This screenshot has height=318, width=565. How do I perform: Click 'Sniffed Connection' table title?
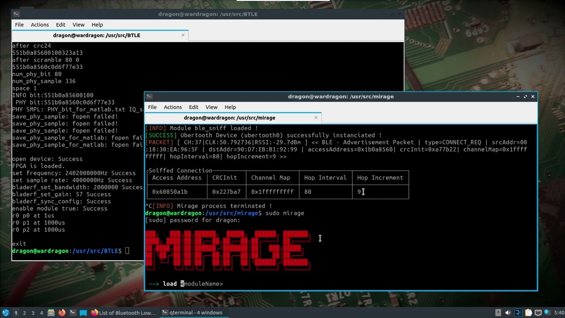coord(181,170)
